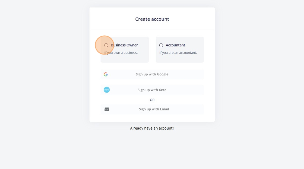Click the blue Xero logo icon
This screenshot has width=304, height=169.
107,90
